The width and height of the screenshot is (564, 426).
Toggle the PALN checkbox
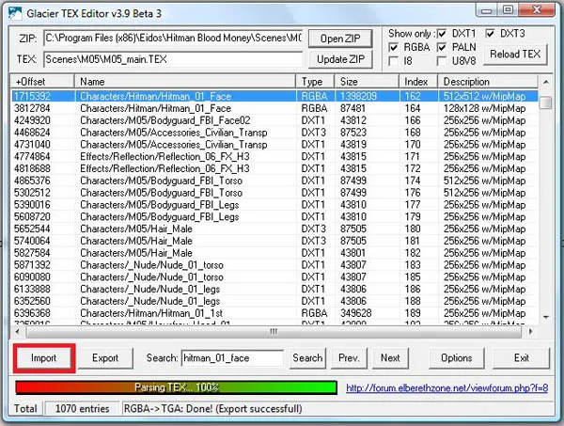pyautogui.click(x=444, y=46)
